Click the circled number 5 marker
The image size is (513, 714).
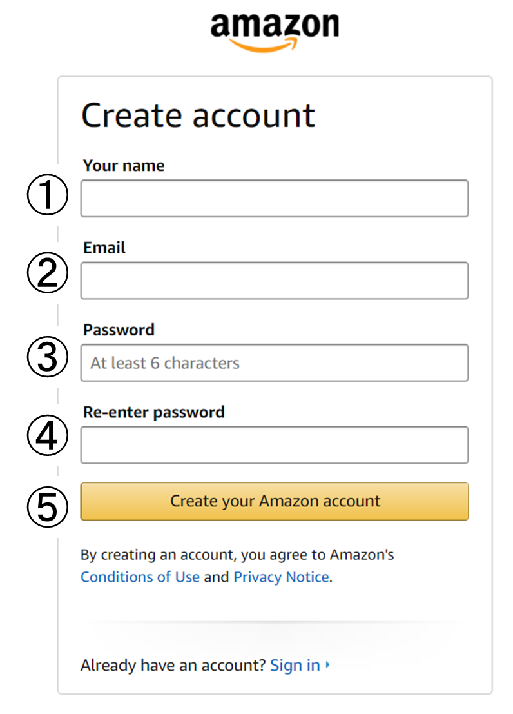click(x=47, y=507)
